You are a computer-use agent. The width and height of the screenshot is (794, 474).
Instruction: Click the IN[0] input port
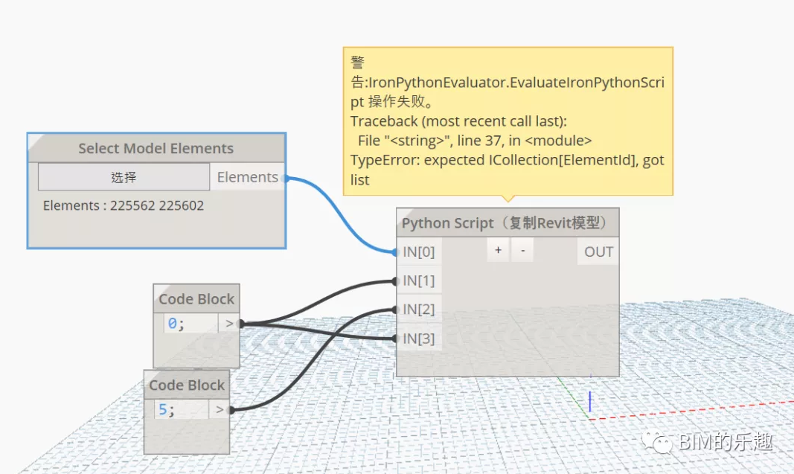pyautogui.click(x=419, y=252)
